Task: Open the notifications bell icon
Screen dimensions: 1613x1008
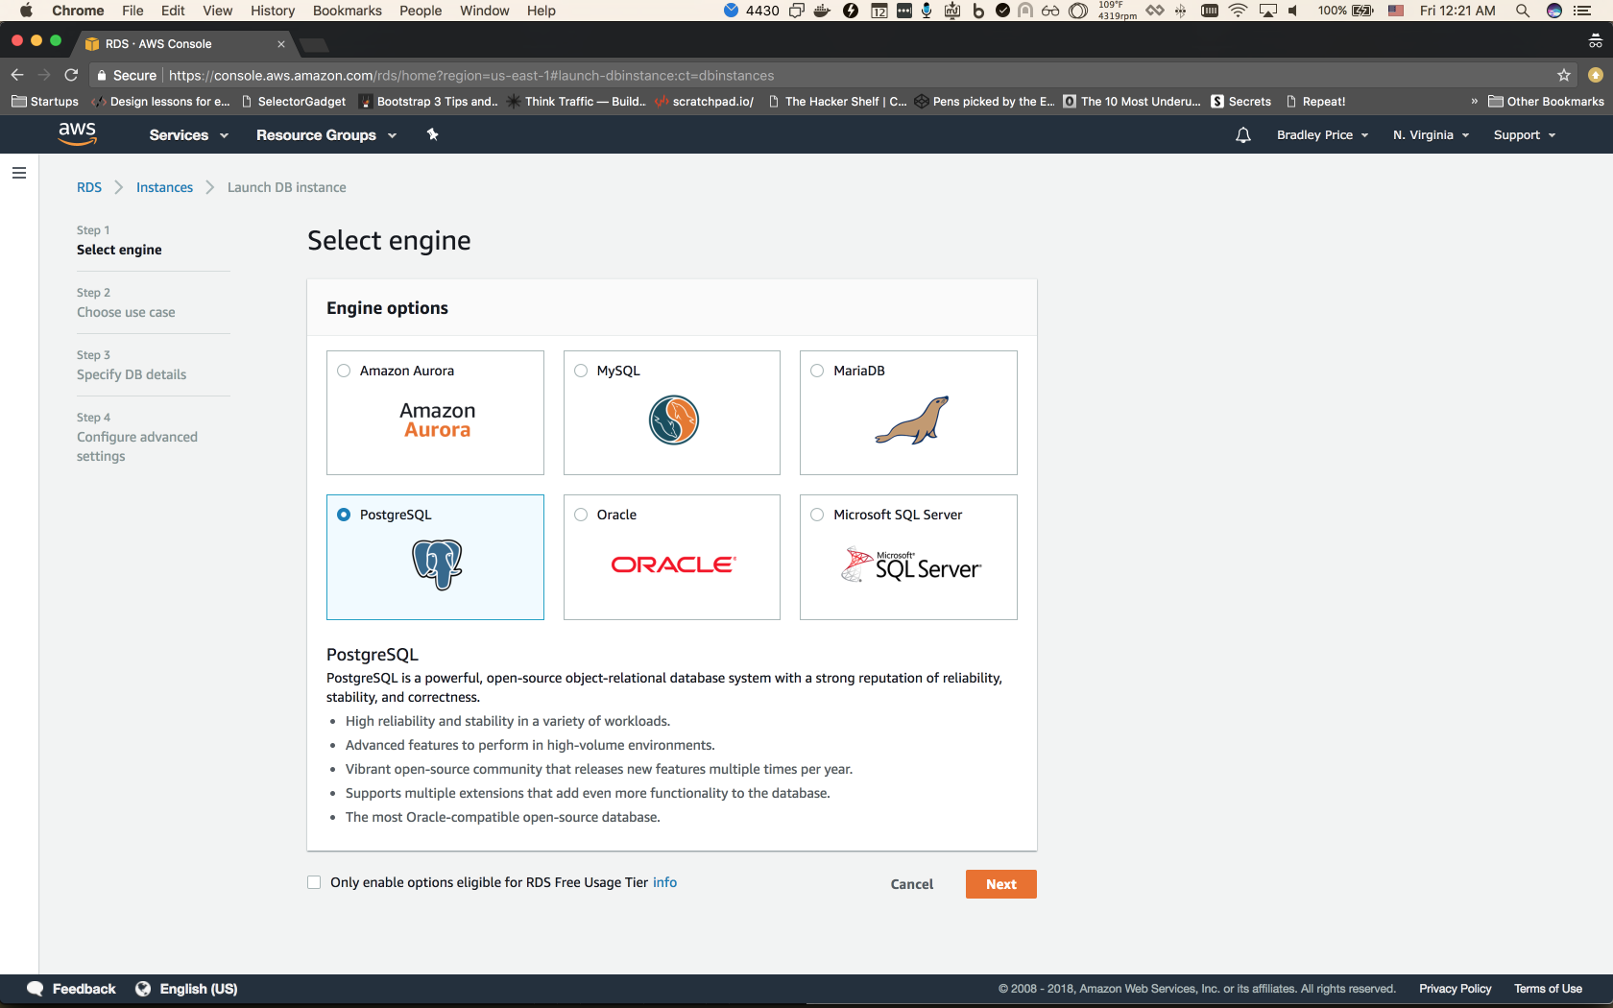Action: (1242, 135)
